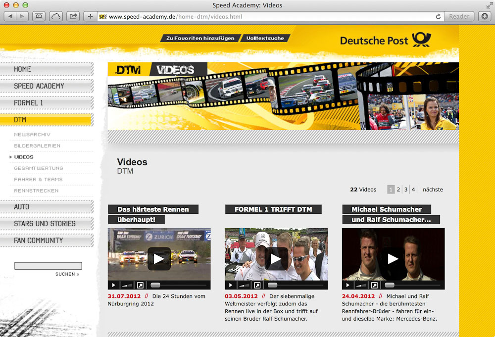Viewport: 495px width, 337px height.
Task: Open 'FORMEL 1 TRIFFT DTM' title
Action: tap(273, 209)
